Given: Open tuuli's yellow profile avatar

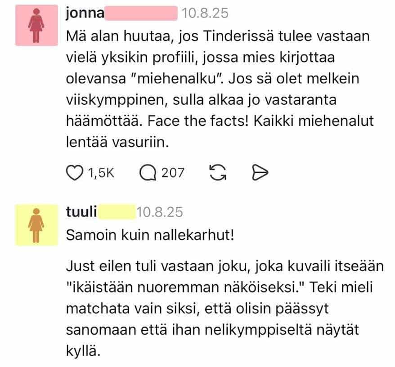Looking at the screenshot, I should point(36,224).
